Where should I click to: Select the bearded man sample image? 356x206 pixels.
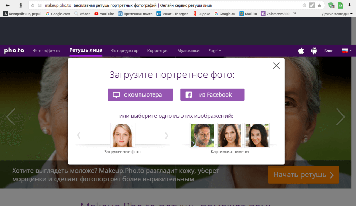202,135
